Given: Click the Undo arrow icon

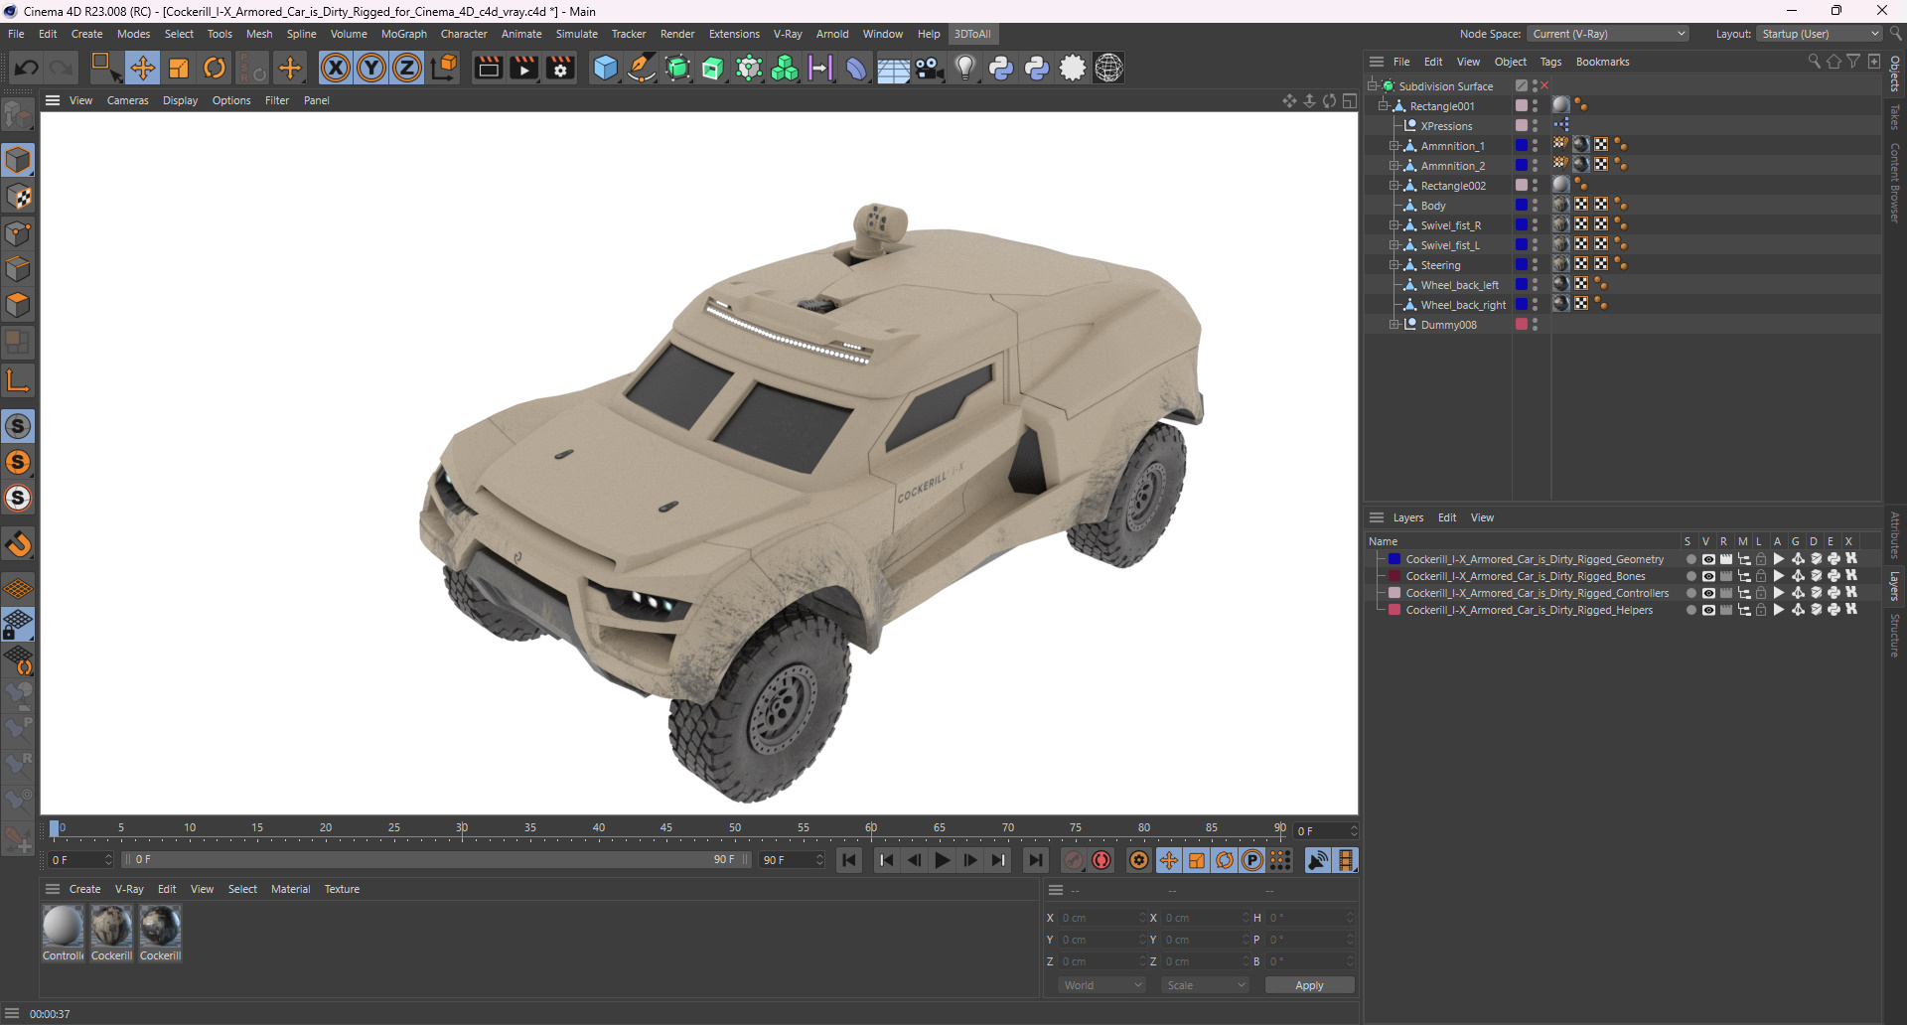Looking at the screenshot, I should [x=27, y=68].
